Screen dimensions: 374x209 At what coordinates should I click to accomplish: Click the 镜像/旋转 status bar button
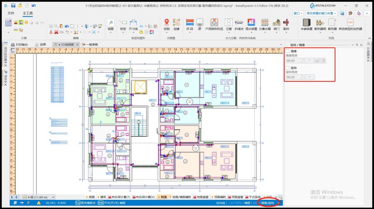tap(268, 203)
